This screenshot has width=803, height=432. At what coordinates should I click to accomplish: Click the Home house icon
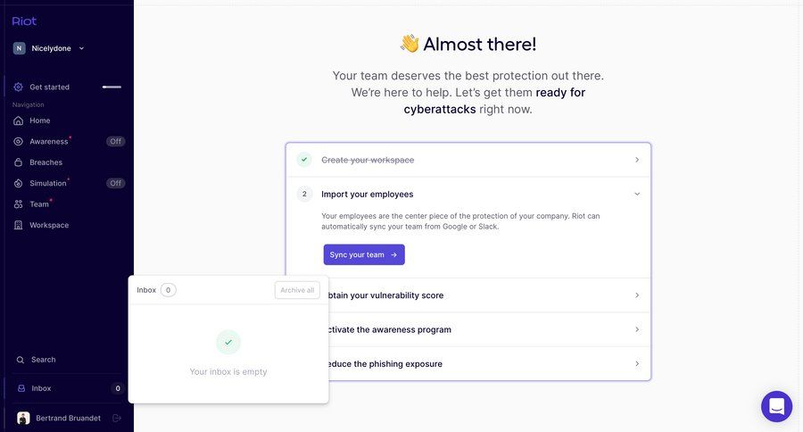tap(19, 120)
